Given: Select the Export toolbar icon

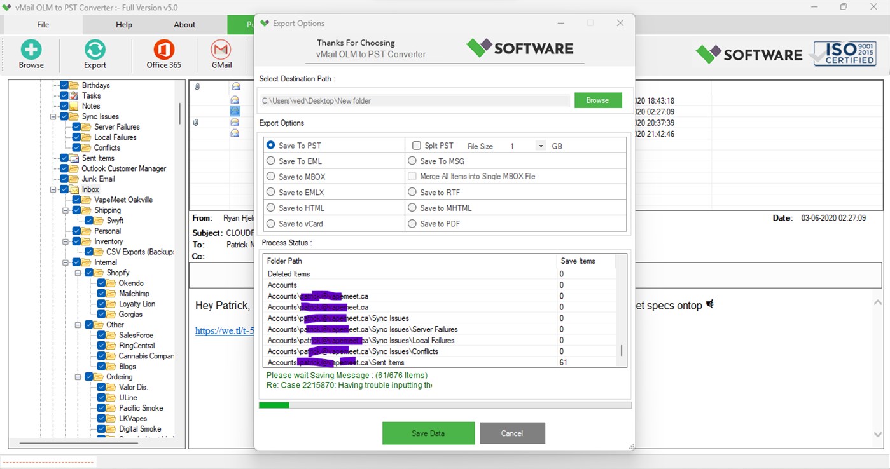Looking at the screenshot, I should [x=94, y=54].
